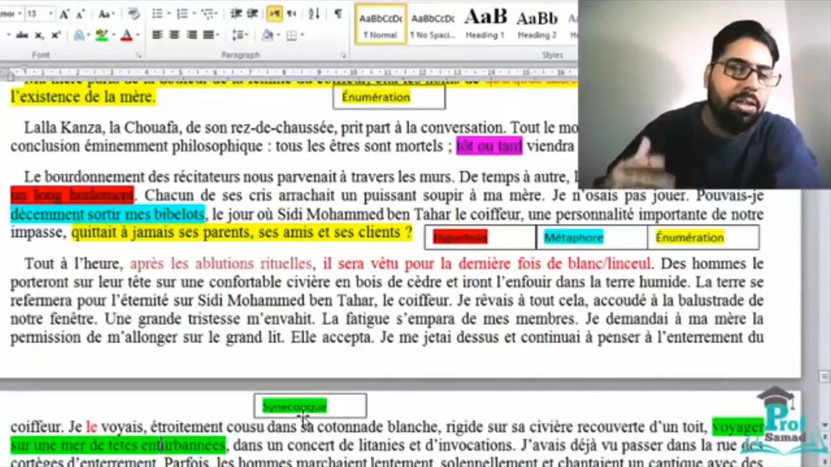
Task: Shrink font size with small A button
Action: [x=79, y=14]
